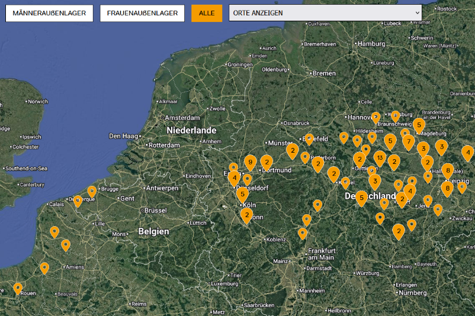The height and width of the screenshot is (316, 475).
Task: Open the pin marker at Bielefeld
Action: point(309,138)
